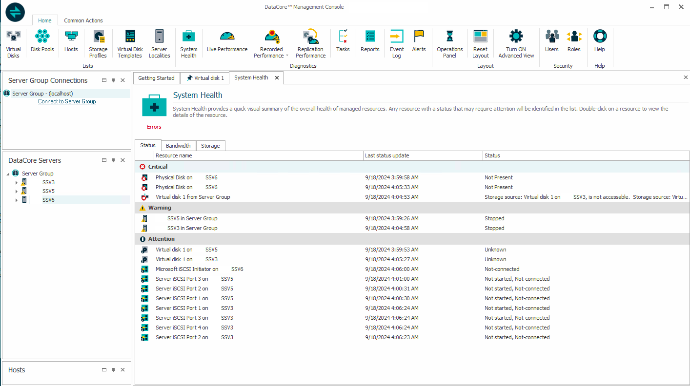
Task: Click the Connect to Server Group link
Action: pos(67,101)
